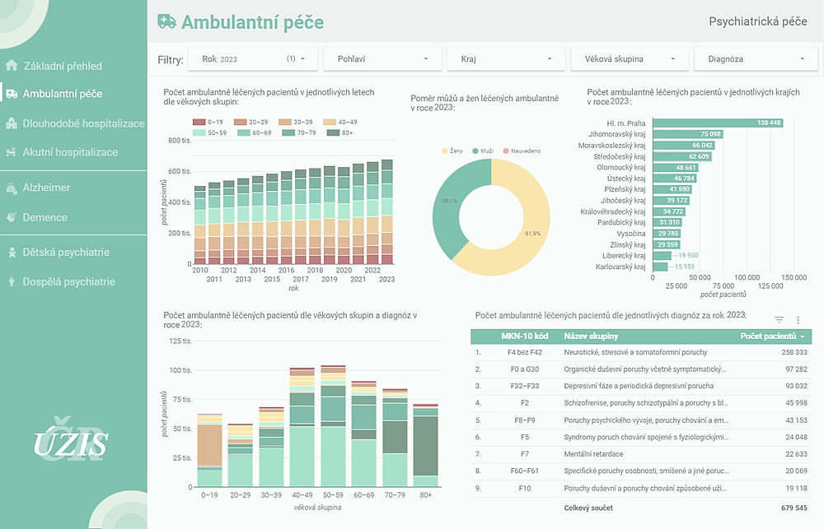The width and height of the screenshot is (824, 529).
Task: Click the ambulance icon next to Ambulantní péče
Action: tap(14, 94)
